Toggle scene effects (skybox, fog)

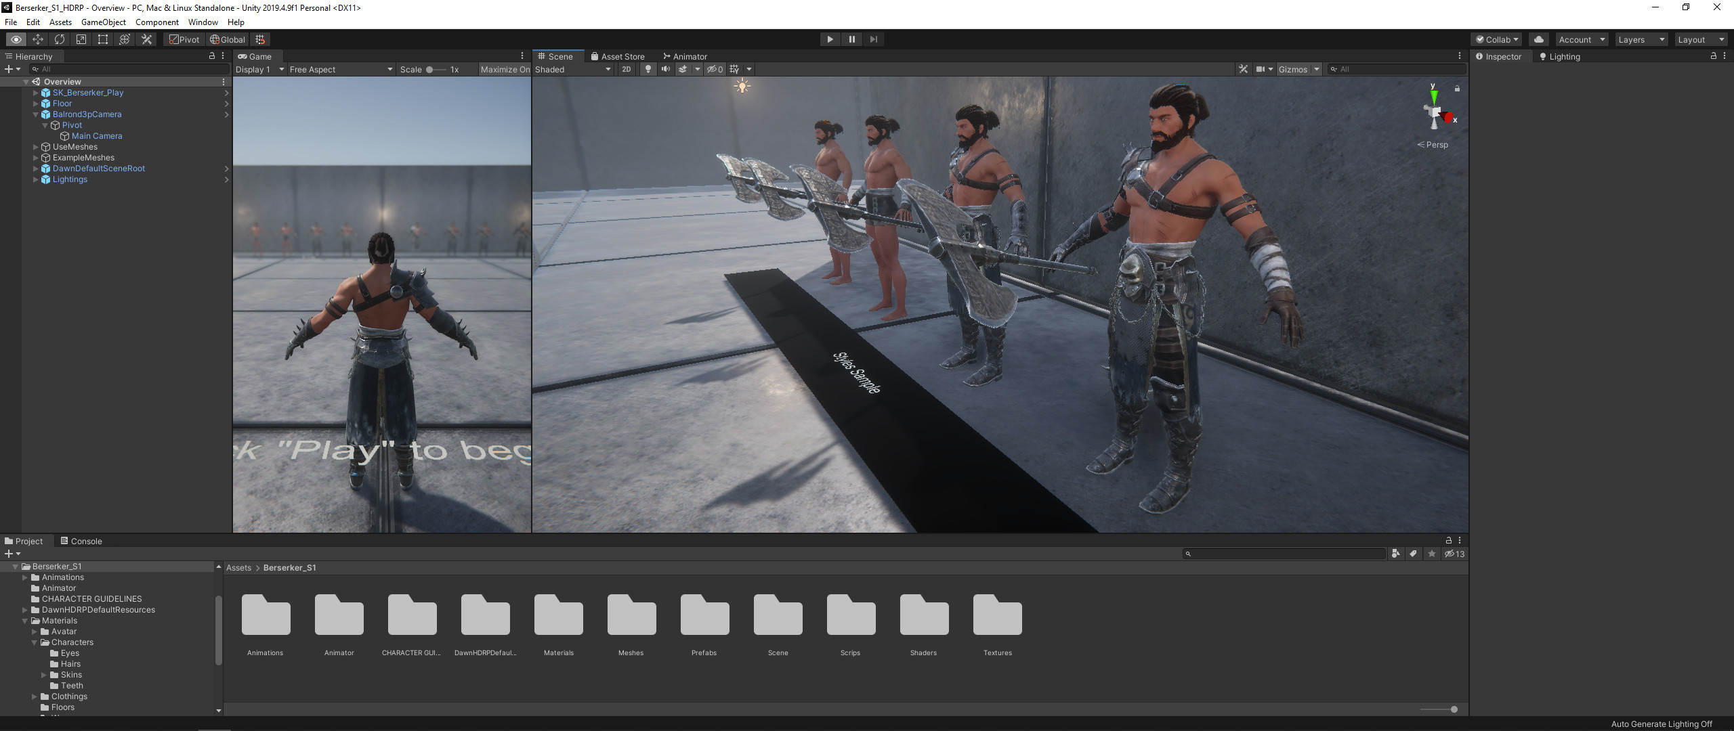683,69
